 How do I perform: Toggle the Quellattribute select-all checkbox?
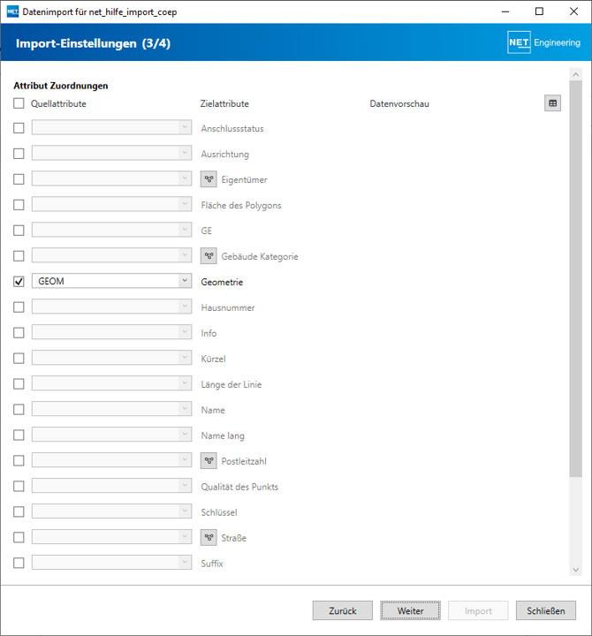(19, 103)
